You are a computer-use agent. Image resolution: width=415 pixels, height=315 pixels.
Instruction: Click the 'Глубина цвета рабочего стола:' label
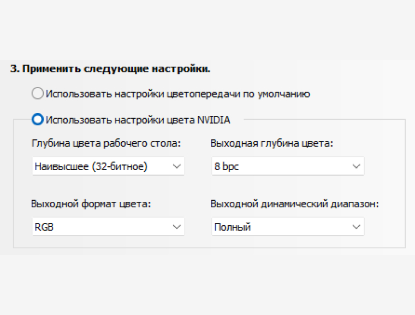(x=106, y=144)
